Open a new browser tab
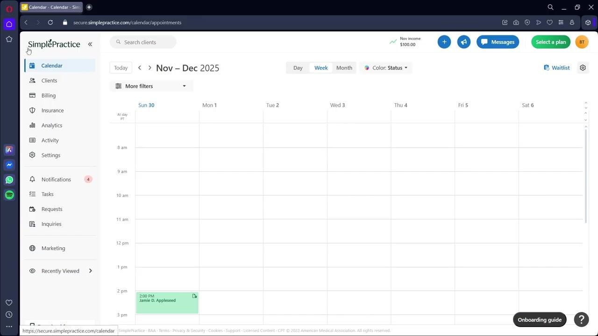This screenshot has height=336, width=598. coord(89,7)
